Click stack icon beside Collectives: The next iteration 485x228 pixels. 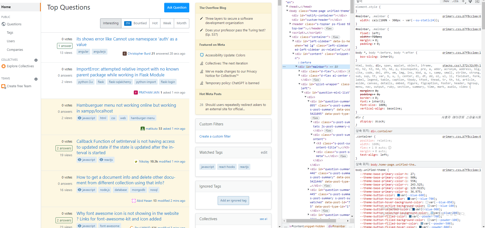tap(202, 63)
